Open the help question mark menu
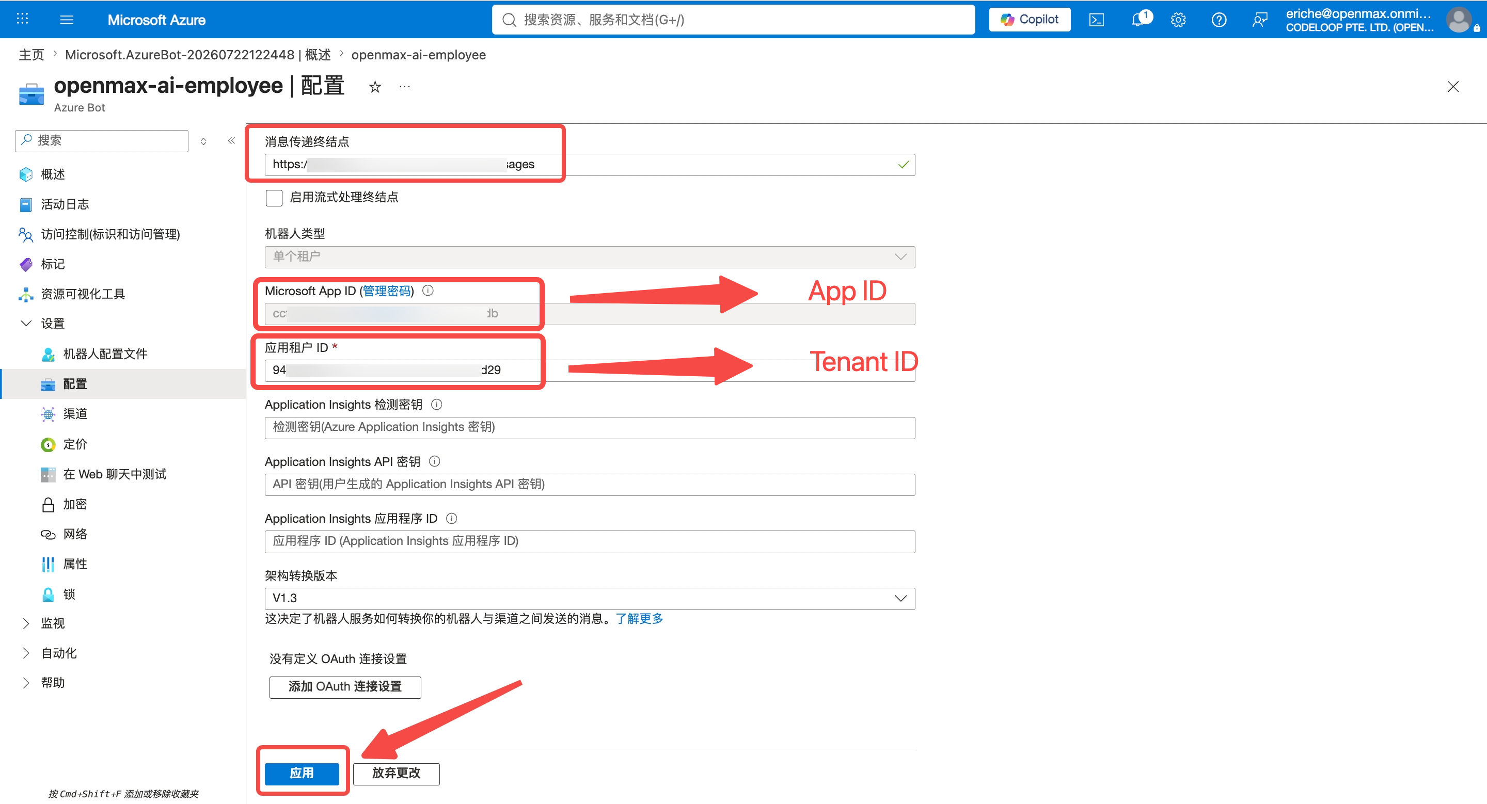This screenshot has height=804, width=1487. (x=1219, y=20)
